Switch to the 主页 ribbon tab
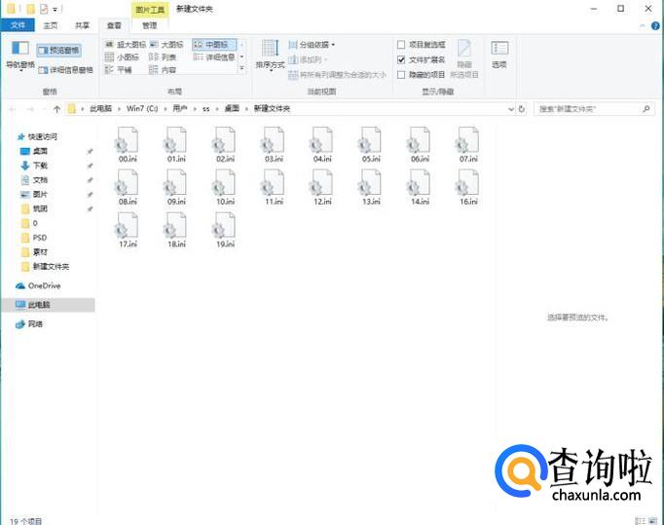Screen dimensions: 664x525 [x=50, y=25]
